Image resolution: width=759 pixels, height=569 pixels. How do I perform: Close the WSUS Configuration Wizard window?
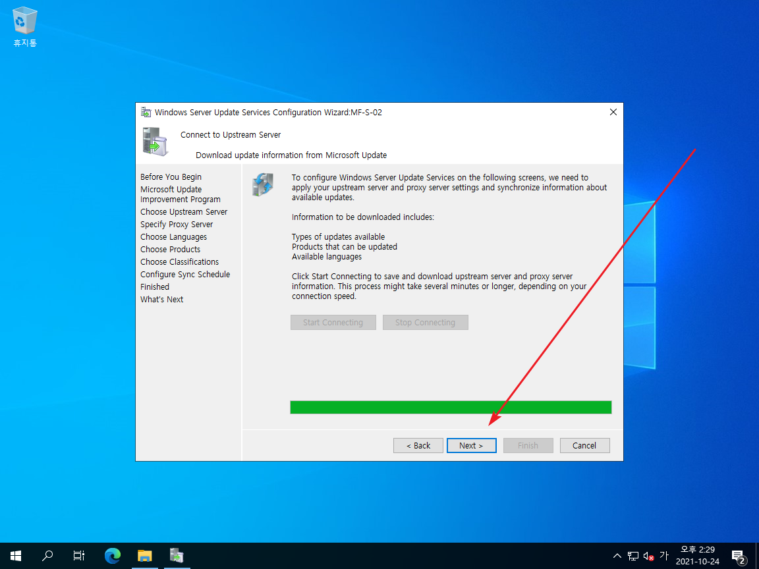coord(613,112)
